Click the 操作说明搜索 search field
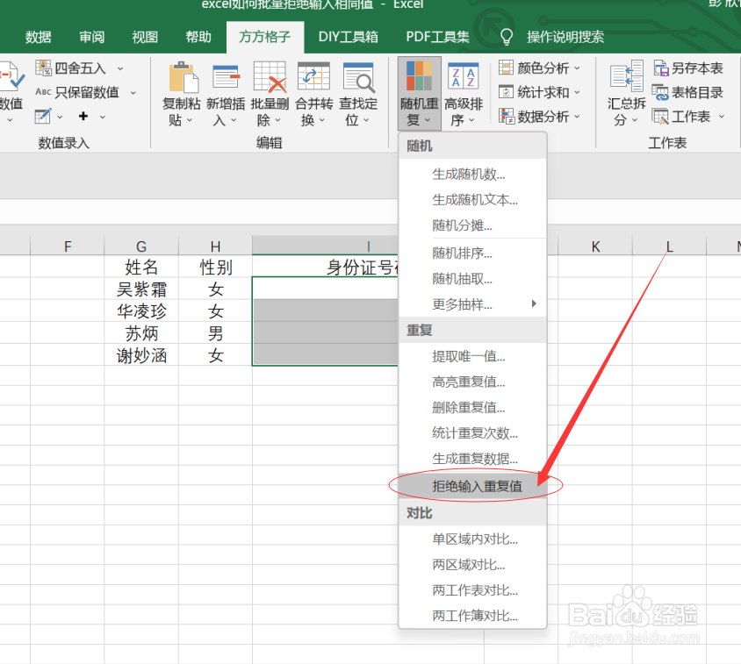 click(565, 37)
